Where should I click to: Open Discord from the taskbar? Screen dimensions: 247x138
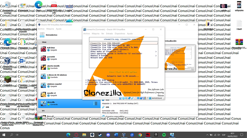click(x=108, y=135)
